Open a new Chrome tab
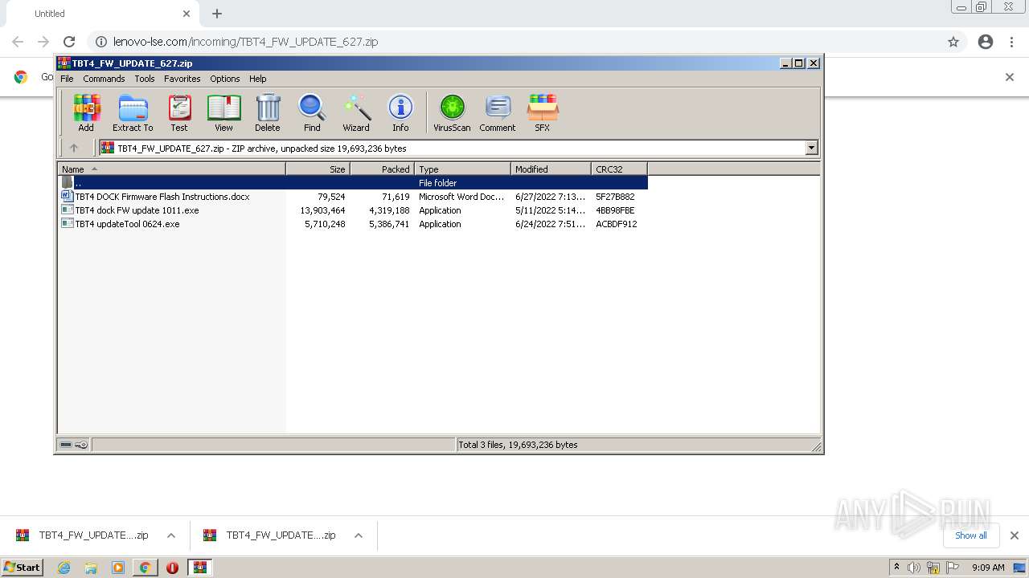Viewport: 1029px width, 578px height. click(x=217, y=14)
